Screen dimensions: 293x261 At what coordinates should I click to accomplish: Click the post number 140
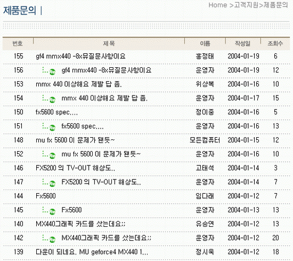[19, 224]
